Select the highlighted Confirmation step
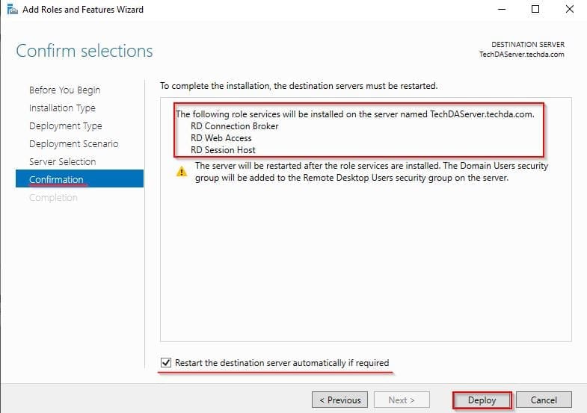The image size is (587, 413). coord(56,179)
